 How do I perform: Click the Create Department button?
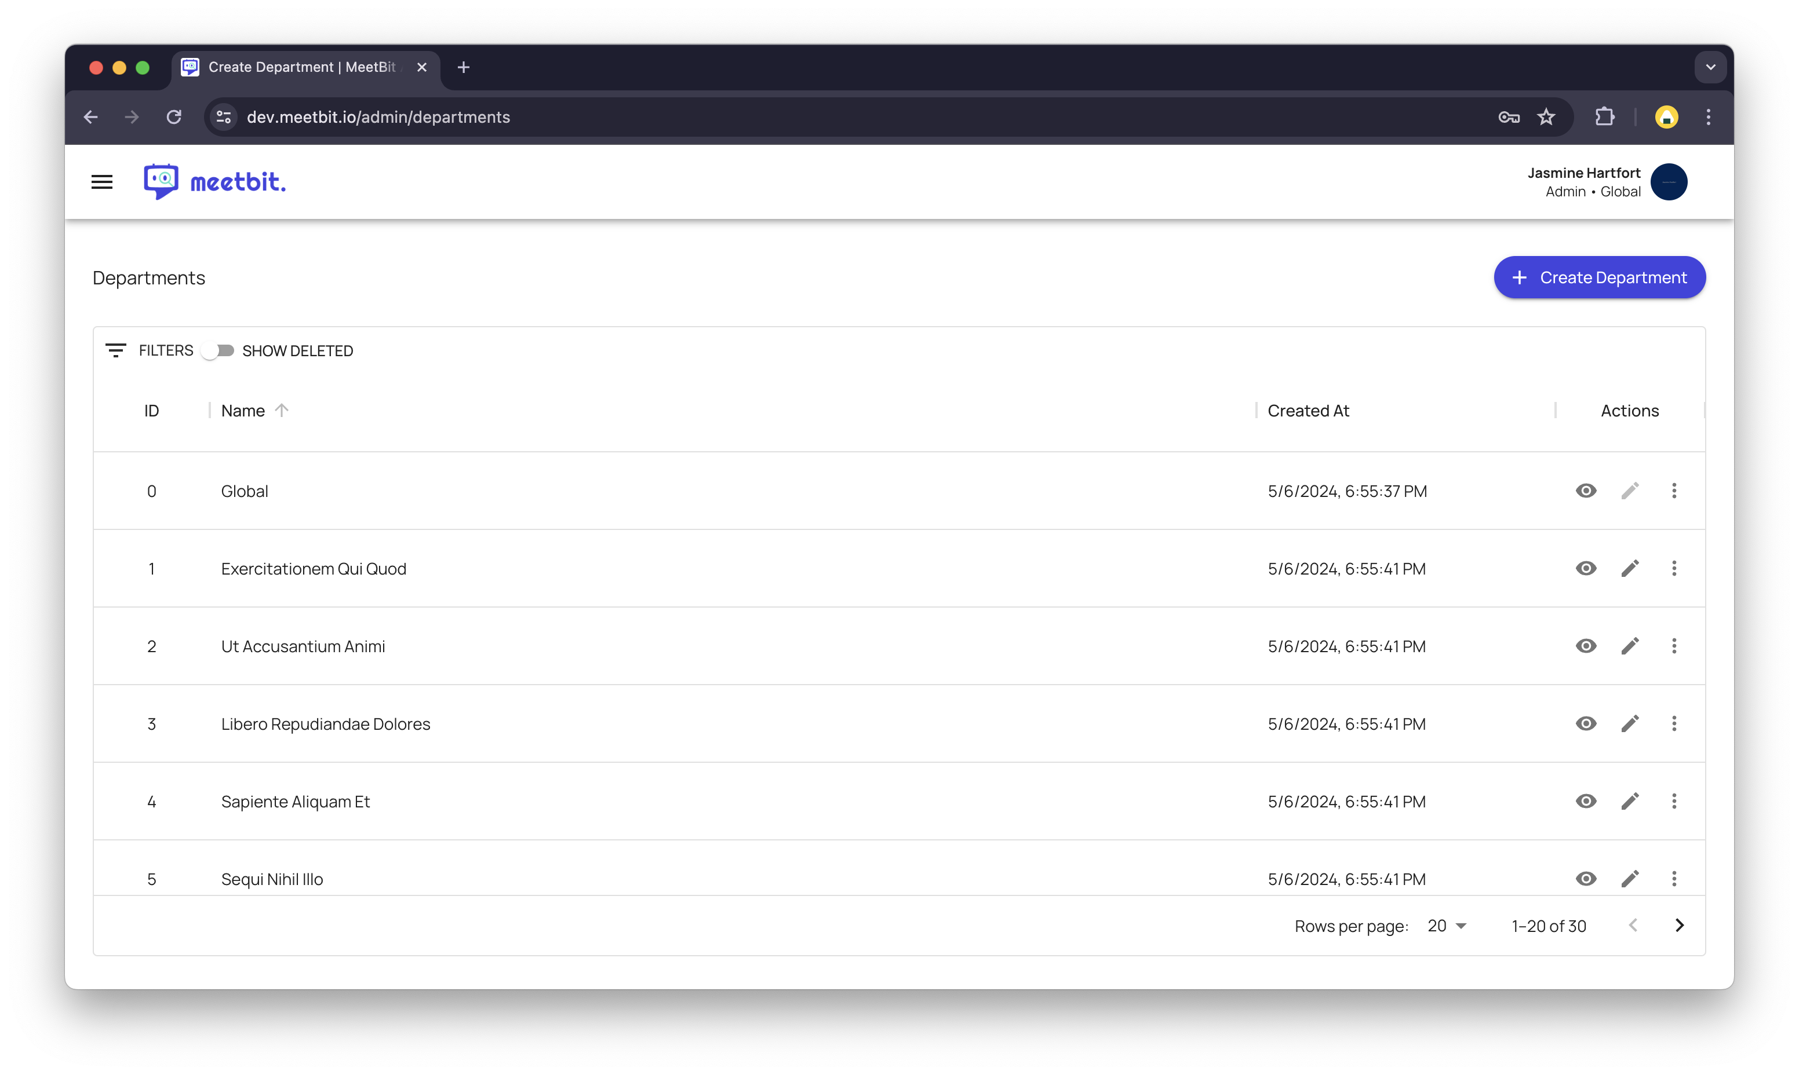pos(1599,277)
